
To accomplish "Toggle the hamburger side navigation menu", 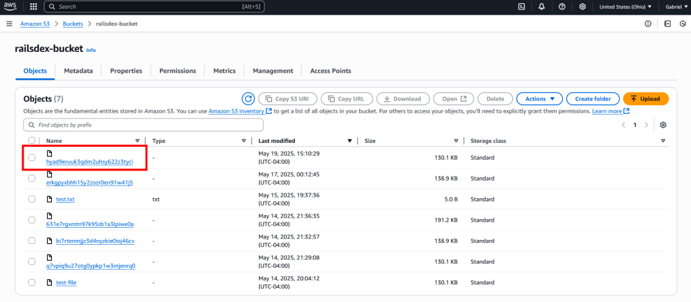I will (9, 24).
